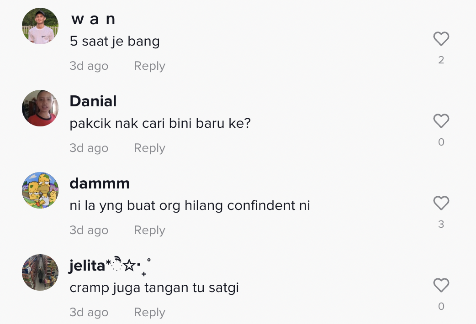This screenshot has width=476, height=324.
Task: Reply to Danial's comment
Action: (149, 148)
